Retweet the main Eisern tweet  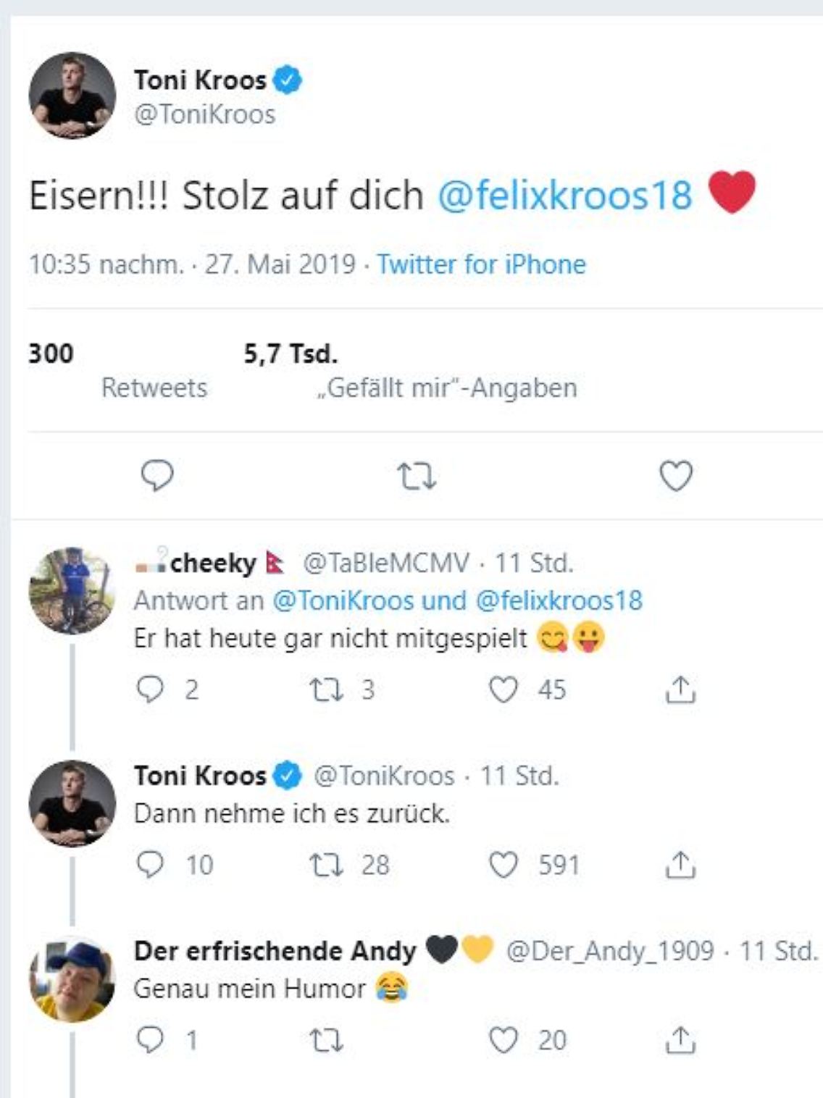(x=417, y=477)
